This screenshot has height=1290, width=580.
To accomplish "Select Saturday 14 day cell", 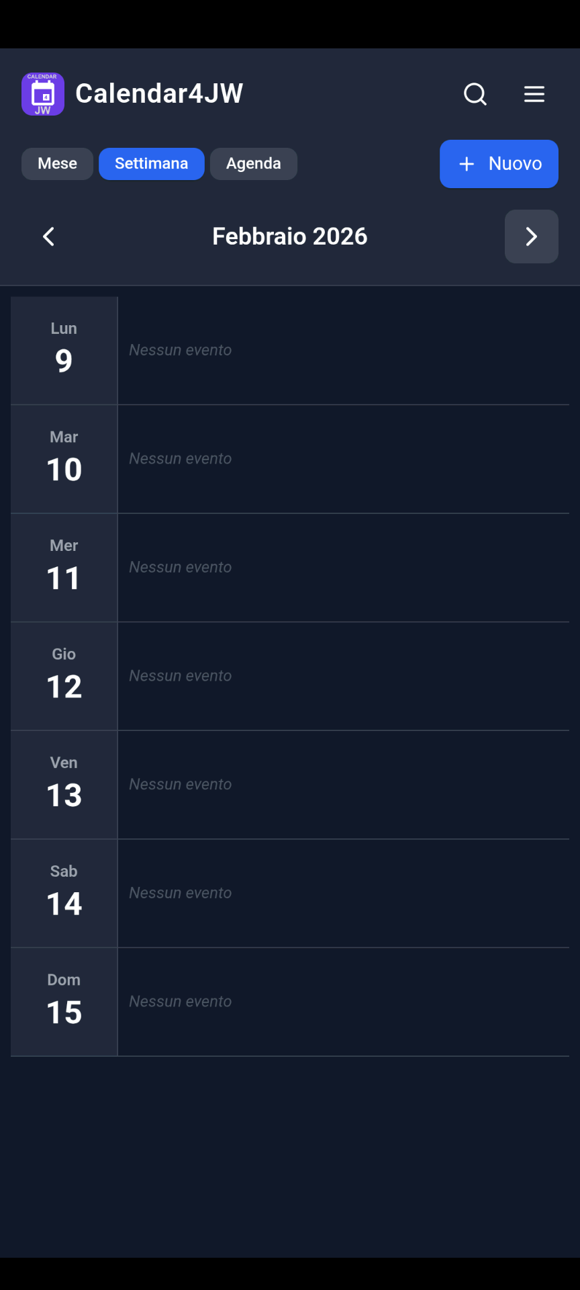I will [x=64, y=894].
